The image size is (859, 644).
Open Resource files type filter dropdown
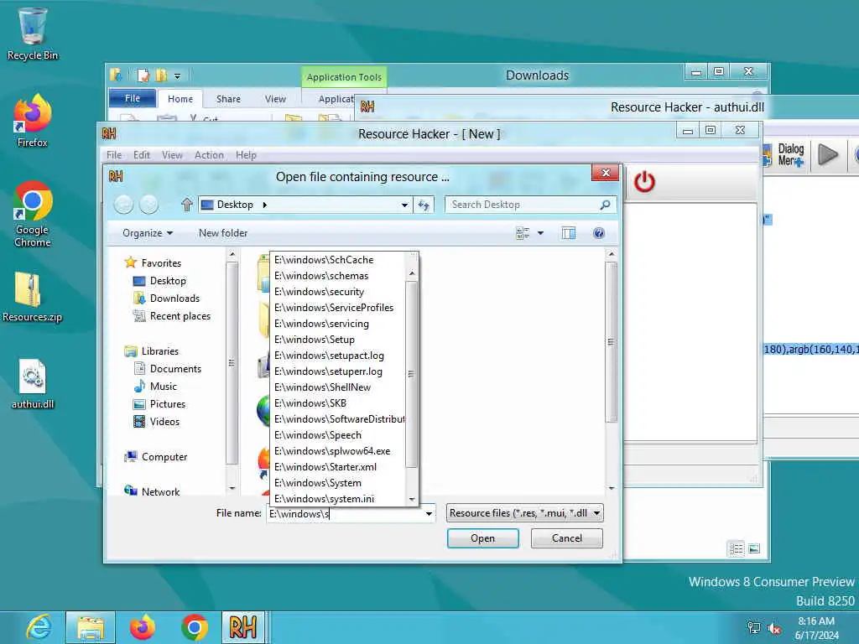(525, 513)
